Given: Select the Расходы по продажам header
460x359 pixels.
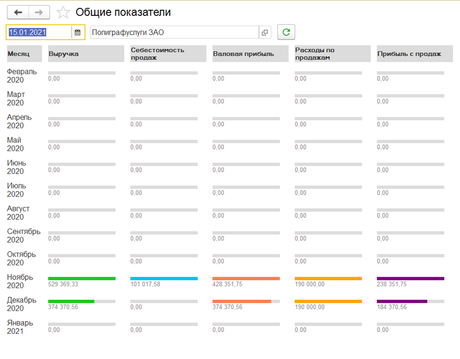Looking at the screenshot, I should coord(332,54).
